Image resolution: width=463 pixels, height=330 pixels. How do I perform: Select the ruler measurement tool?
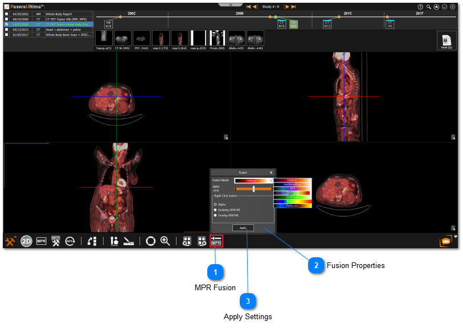pos(129,241)
